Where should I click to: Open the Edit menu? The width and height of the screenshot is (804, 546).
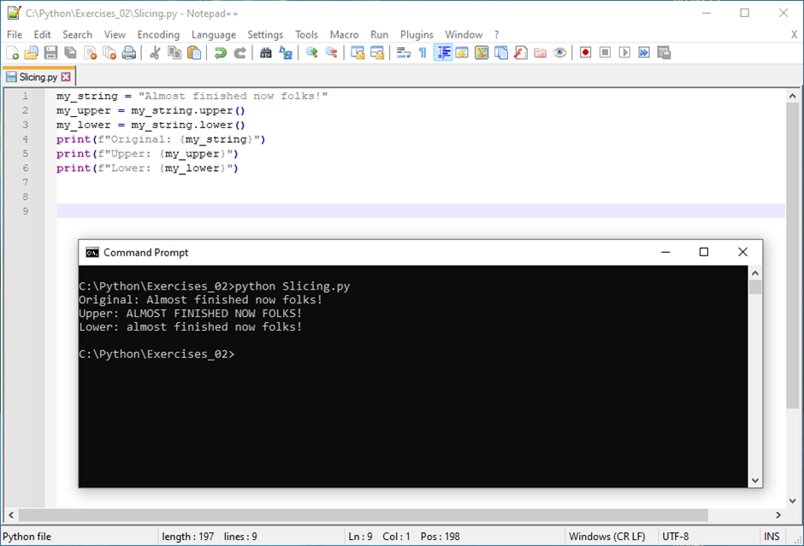[42, 34]
